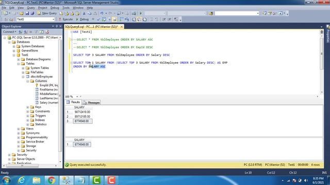Screen dimensions: 330x185
Task: Expand the System Tables node
Action: click(23, 68)
